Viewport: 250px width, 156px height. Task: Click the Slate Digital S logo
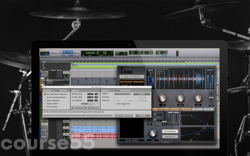[x=122, y=71]
